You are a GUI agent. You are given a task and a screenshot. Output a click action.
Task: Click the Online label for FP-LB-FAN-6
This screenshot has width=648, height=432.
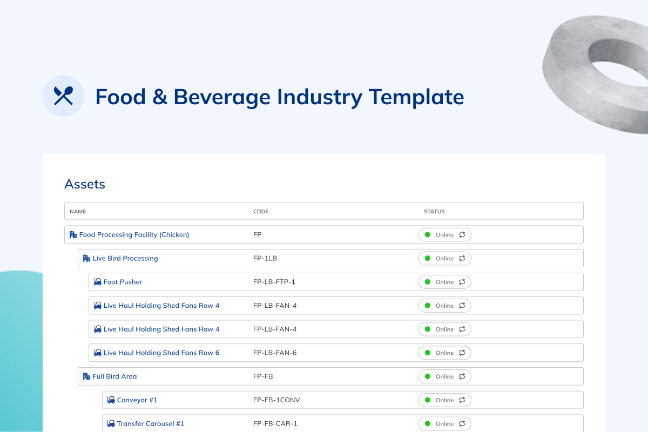(x=445, y=353)
